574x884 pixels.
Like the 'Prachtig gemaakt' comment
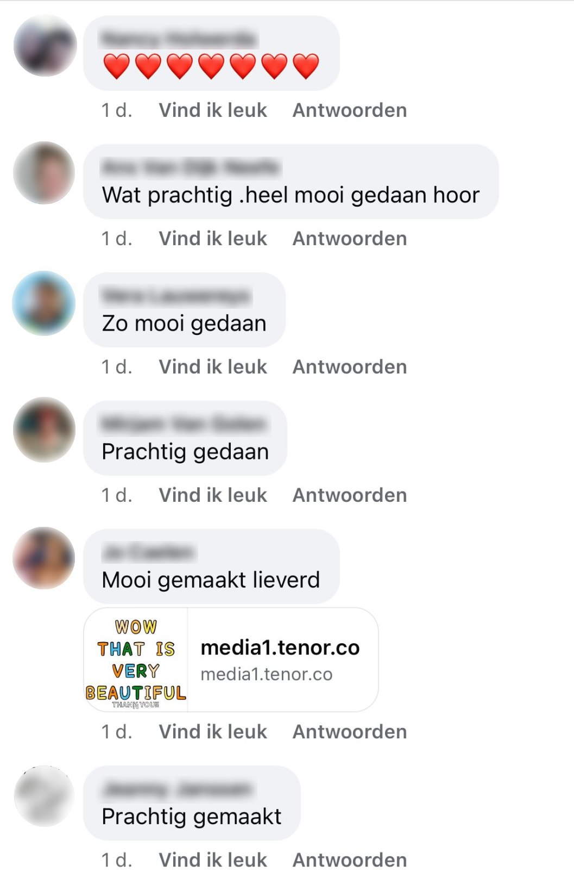click(x=213, y=860)
